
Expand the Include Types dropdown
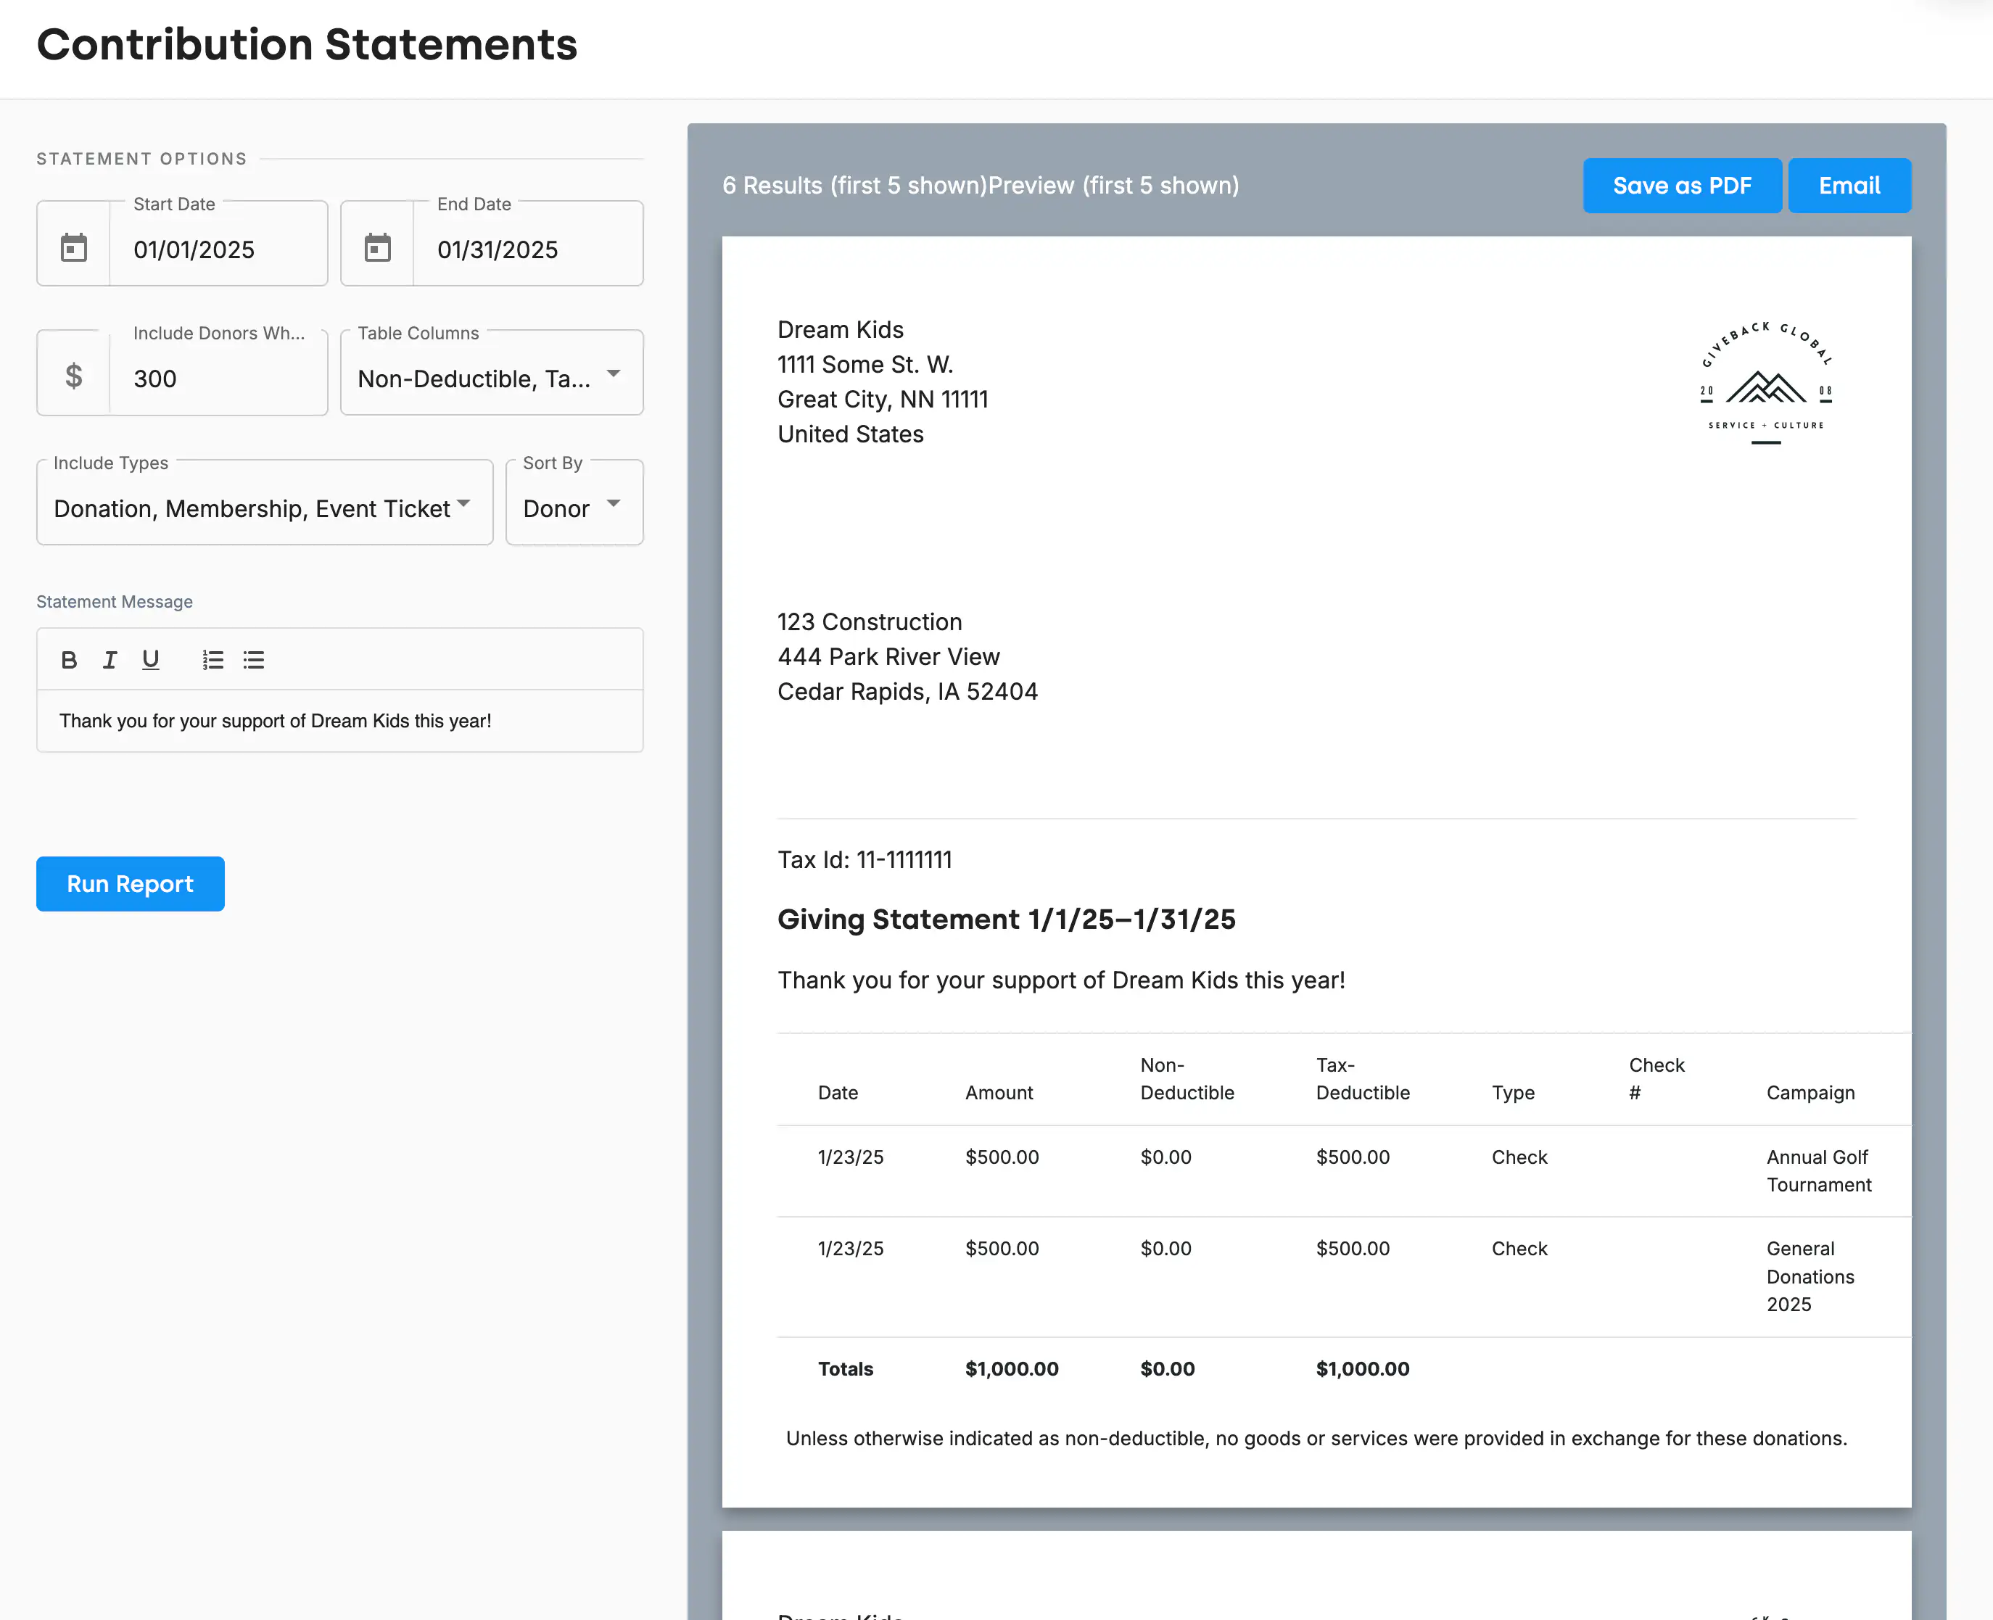(264, 507)
